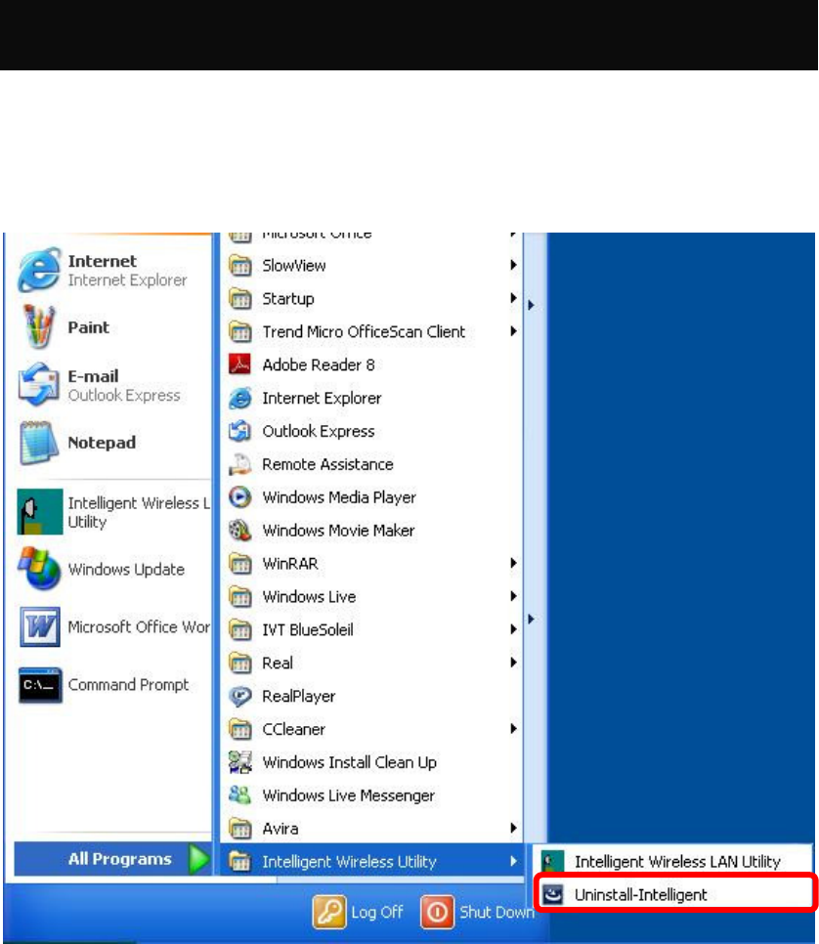Select Intelligent Wireless Utility highlighted entry

click(x=371, y=861)
